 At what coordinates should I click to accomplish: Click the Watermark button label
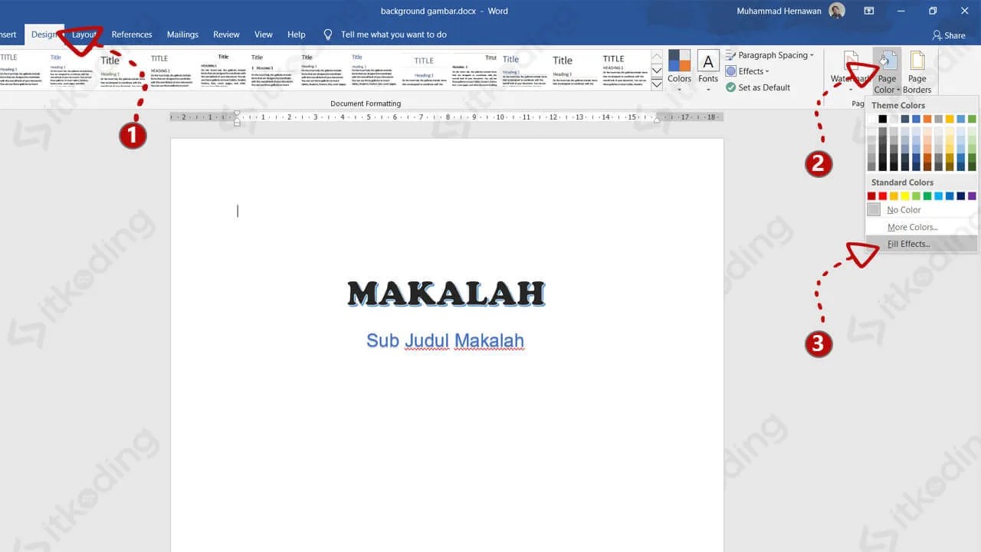(x=851, y=79)
